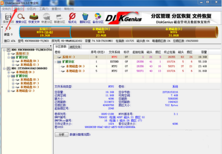Click the 文件系统 column header
Screen dimensions: 222x154
coord(114,52)
